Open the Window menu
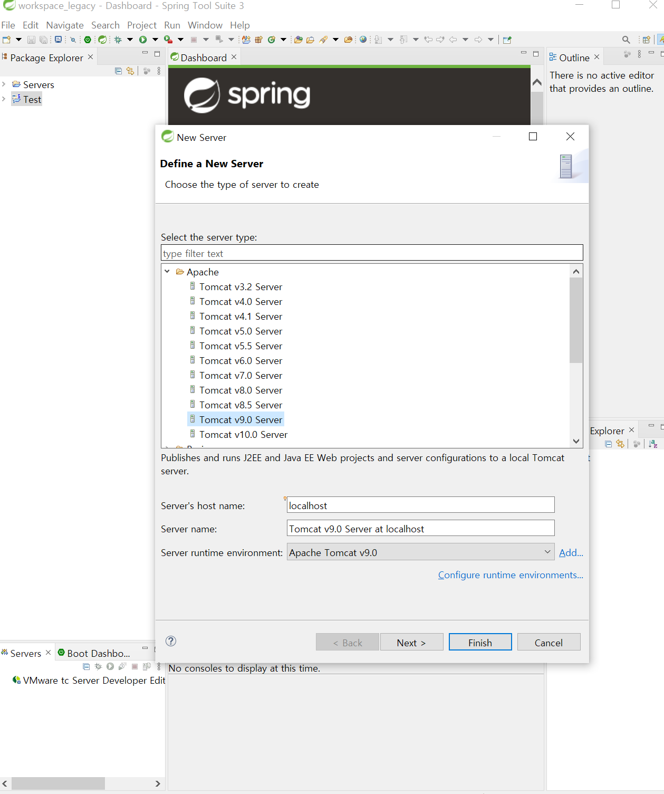Screen dimensions: 664x794 click(x=205, y=25)
